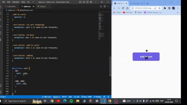Toggle the primary side bar layout icon

coord(80,2)
